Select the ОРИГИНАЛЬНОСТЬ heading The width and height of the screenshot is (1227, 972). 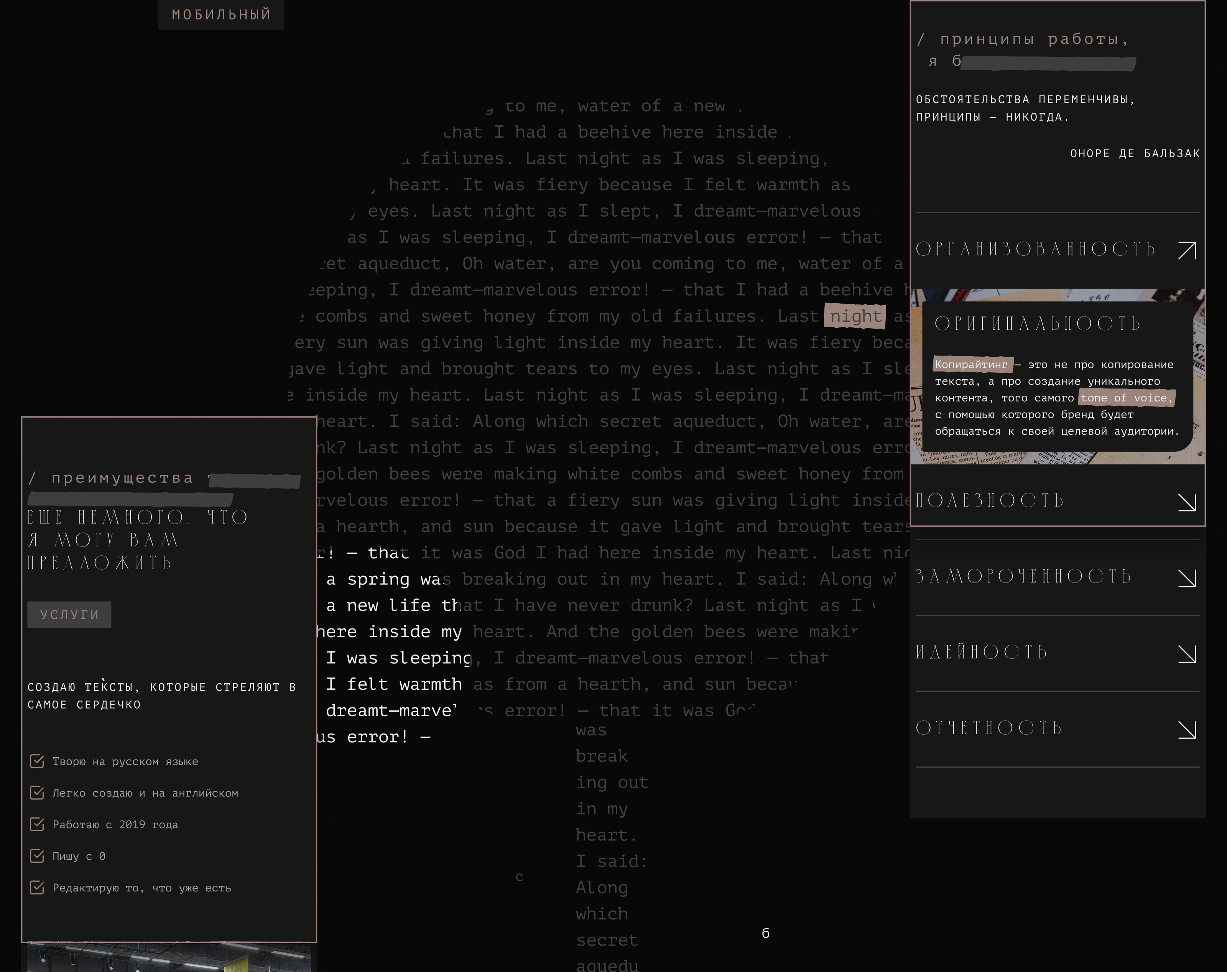[x=1038, y=324]
